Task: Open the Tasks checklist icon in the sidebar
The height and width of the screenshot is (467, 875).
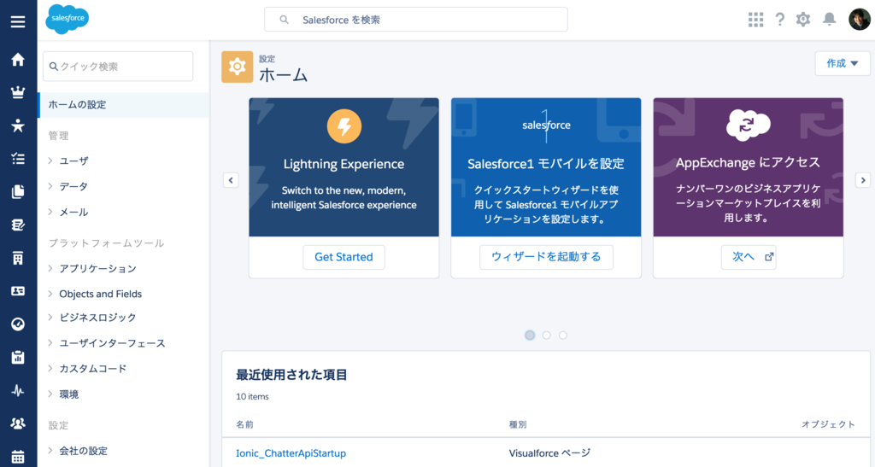Action: tap(18, 159)
